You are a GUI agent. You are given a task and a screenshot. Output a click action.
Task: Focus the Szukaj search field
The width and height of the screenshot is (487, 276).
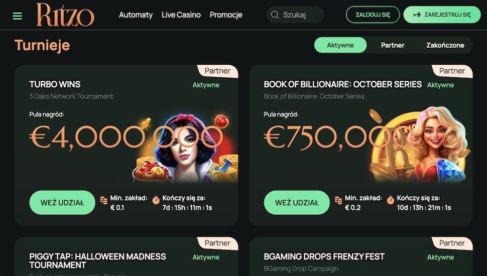tap(295, 15)
